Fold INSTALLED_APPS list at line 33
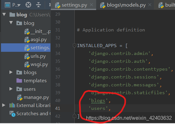Screen dimensions: 175x124 (x=74, y=46)
